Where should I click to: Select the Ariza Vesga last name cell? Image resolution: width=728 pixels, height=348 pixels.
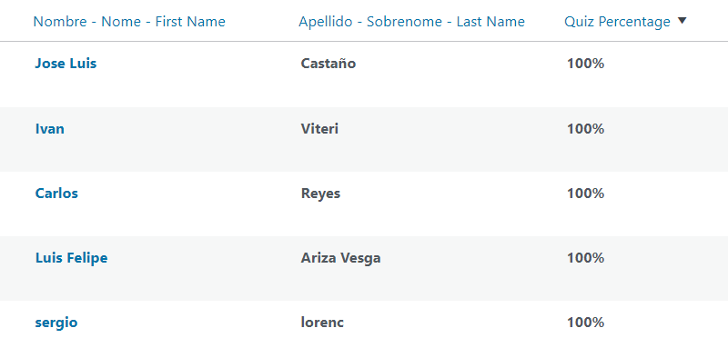click(x=340, y=258)
